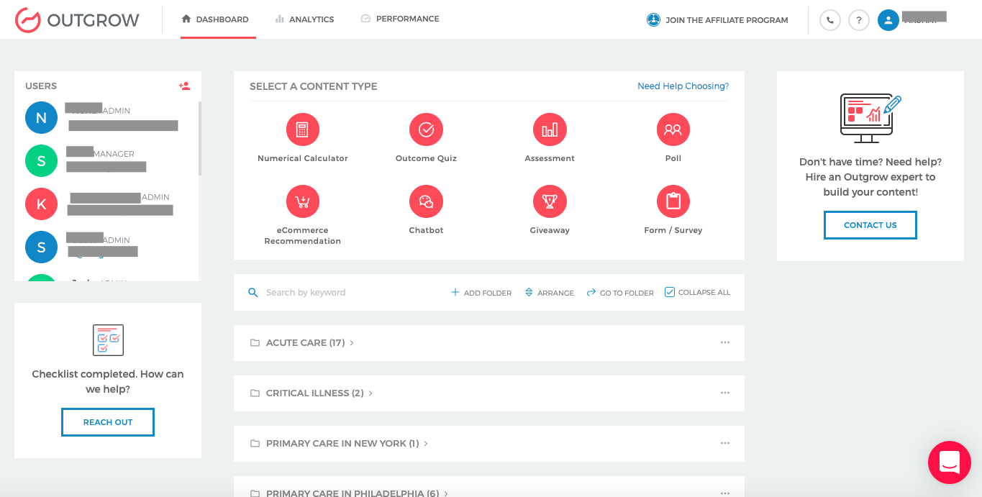Open the Dashboard tab

point(215,19)
